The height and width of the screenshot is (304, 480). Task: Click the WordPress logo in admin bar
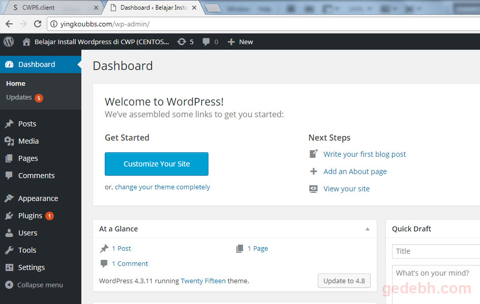click(9, 42)
